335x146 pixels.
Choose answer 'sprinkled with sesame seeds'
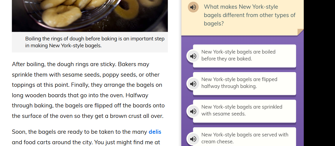coord(244,111)
